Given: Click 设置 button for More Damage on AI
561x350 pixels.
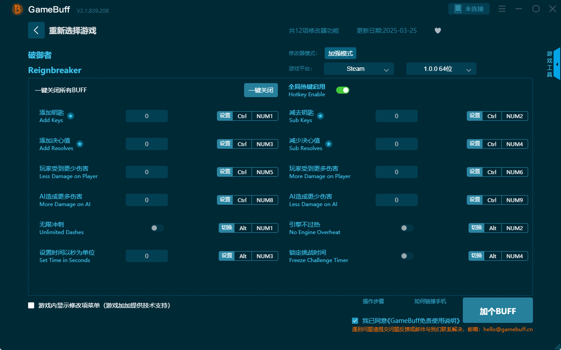Looking at the screenshot, I should pos(225,200).
